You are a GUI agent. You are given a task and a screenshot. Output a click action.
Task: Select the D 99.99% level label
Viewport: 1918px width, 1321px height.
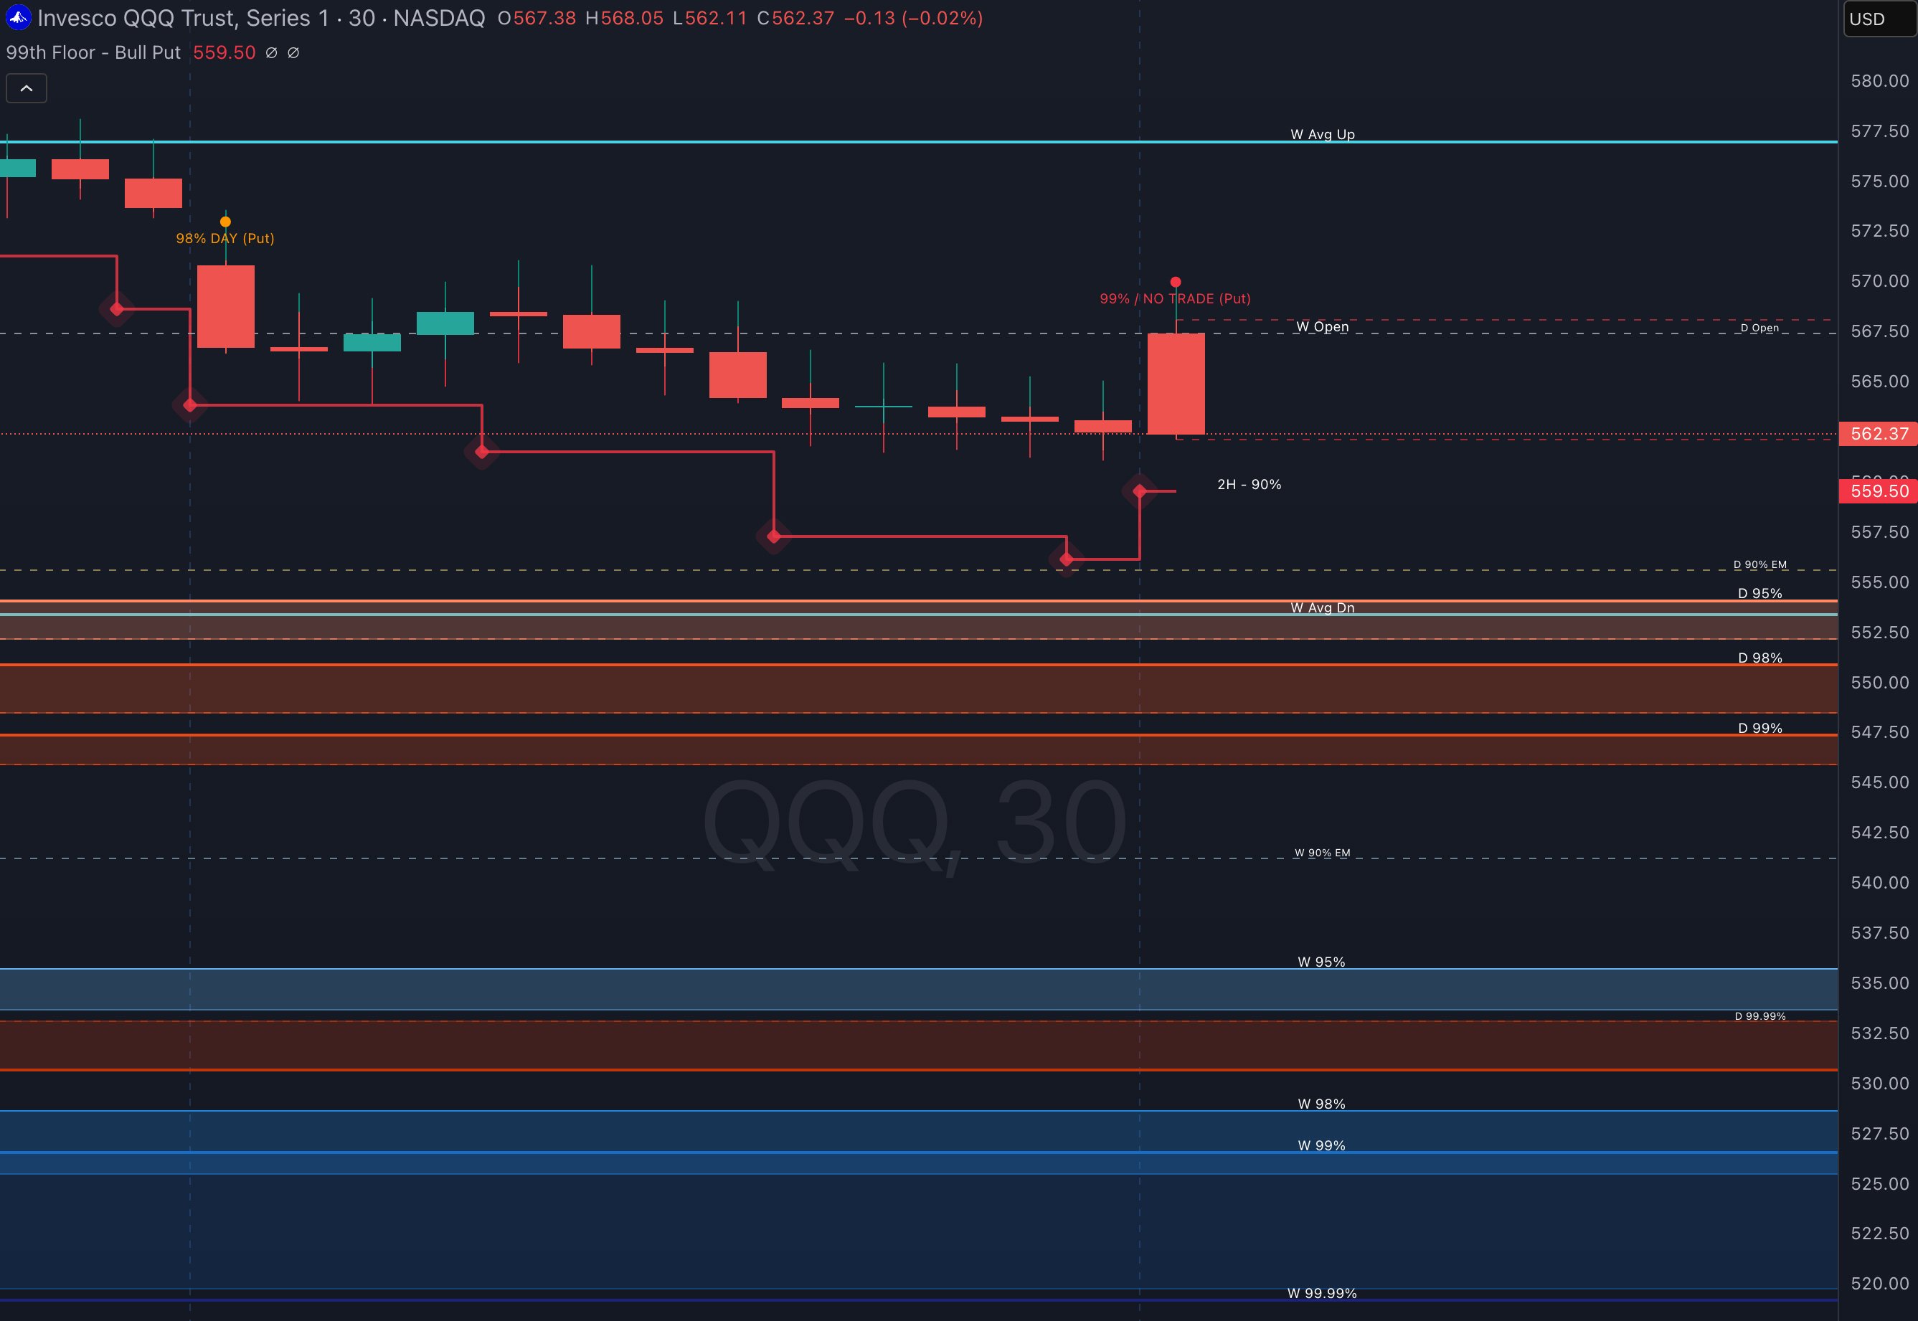point(1760,1016)
